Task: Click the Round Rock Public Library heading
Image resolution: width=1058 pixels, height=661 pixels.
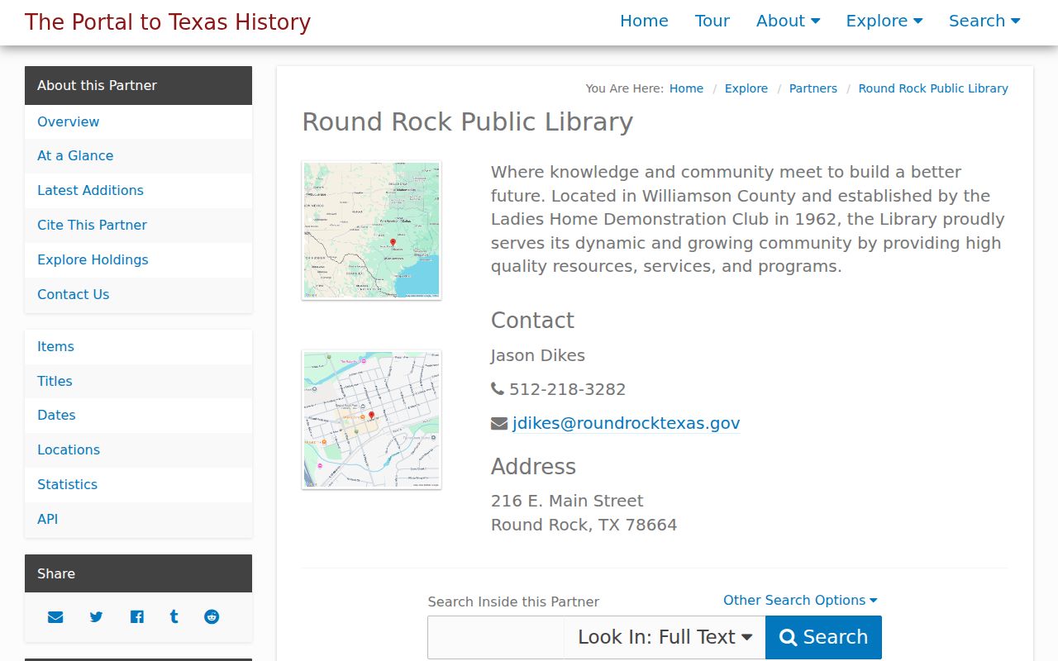Action: point(468,121)
